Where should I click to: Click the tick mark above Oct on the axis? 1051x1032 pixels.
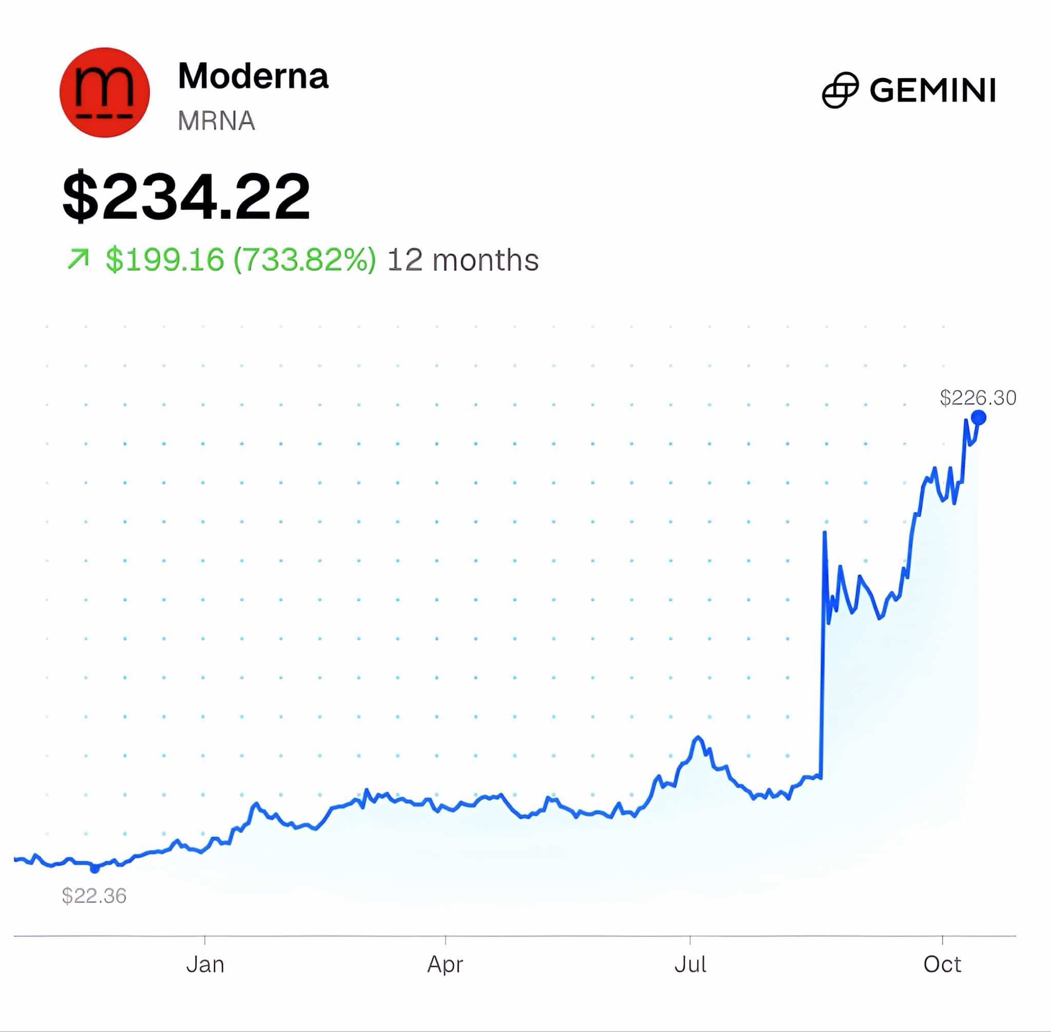point(943,939)
